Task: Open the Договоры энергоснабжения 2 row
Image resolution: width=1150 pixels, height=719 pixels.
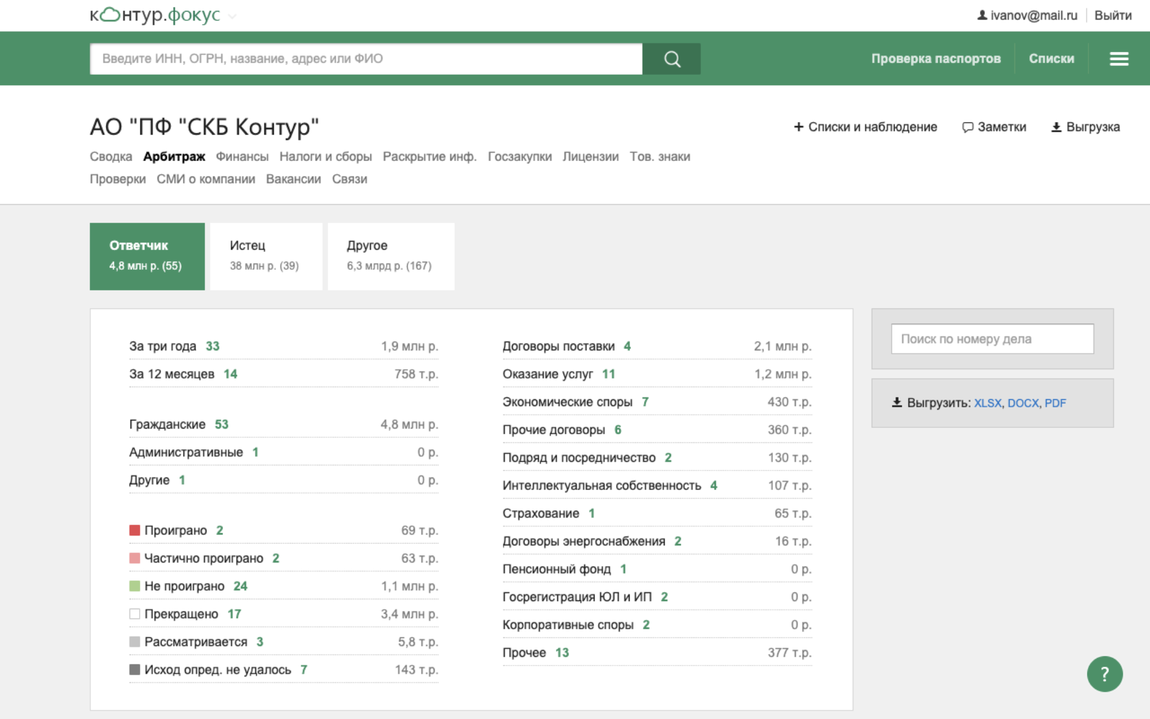Action: click(x=657, y=541)
